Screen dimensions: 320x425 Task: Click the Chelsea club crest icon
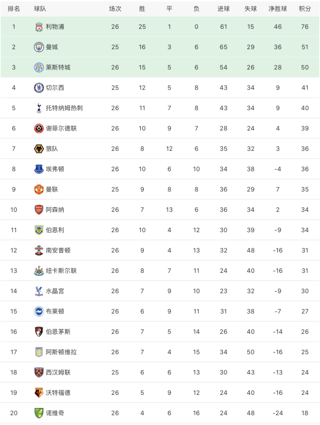pos(39,88)
